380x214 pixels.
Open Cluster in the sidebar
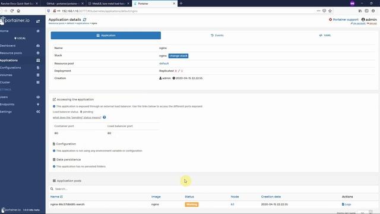point(5,82)
